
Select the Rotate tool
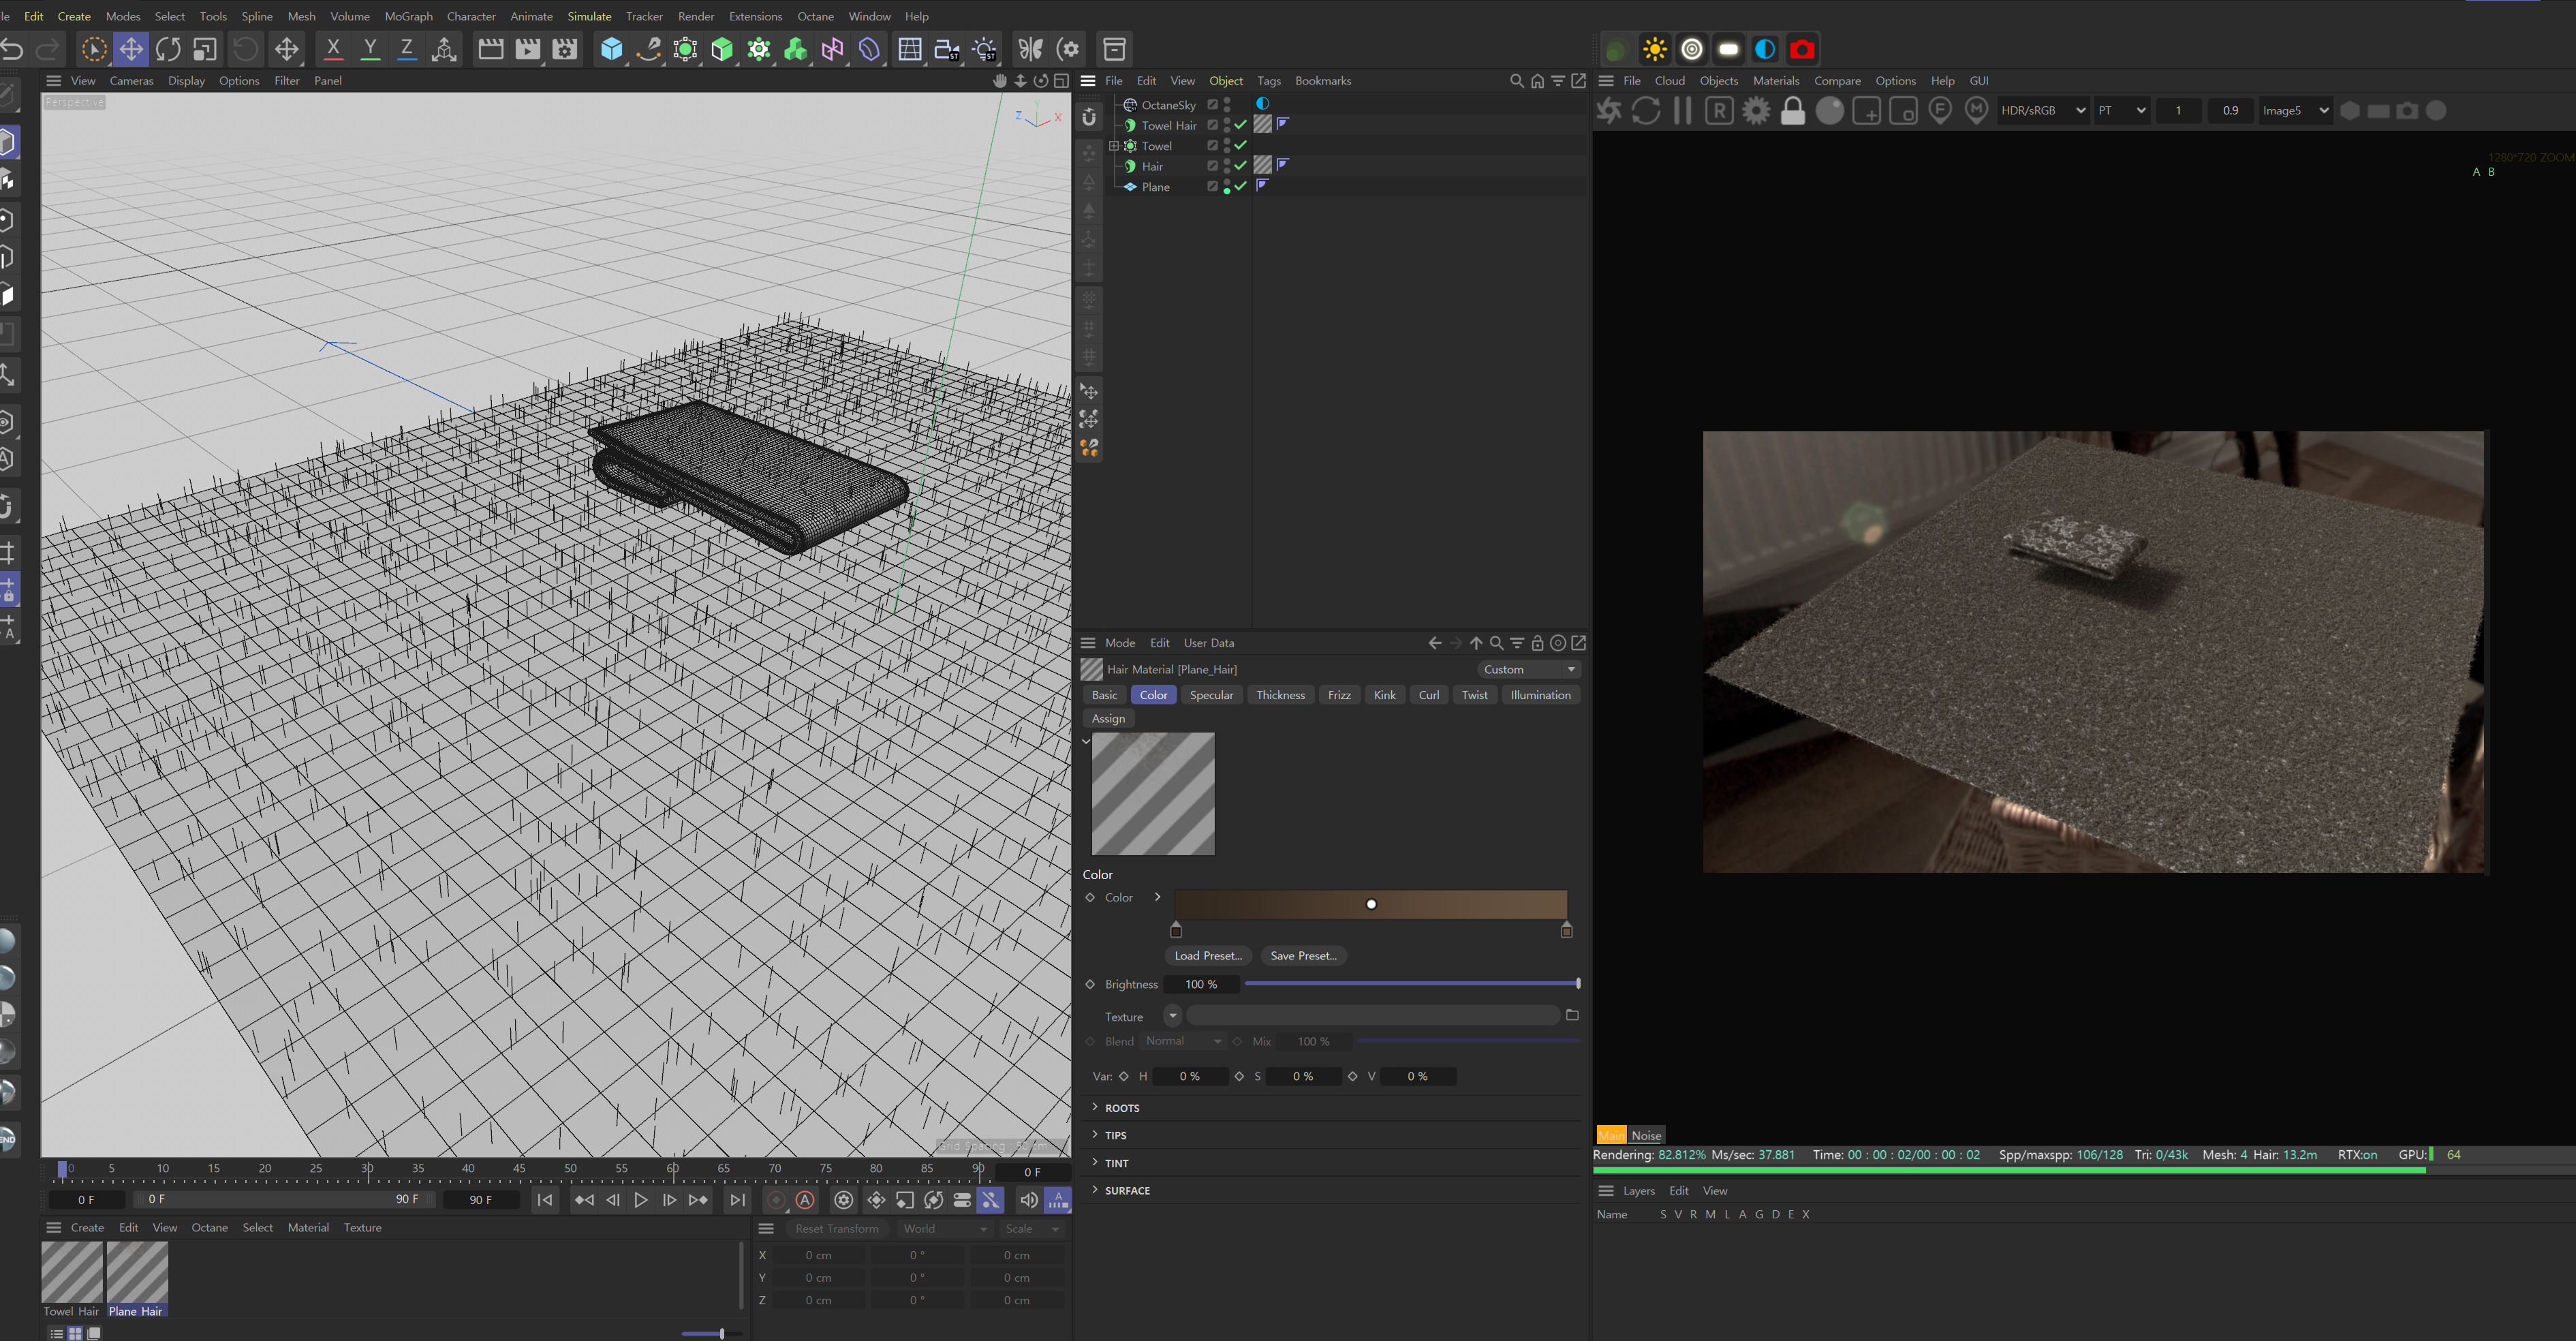[x=168, y=49]
